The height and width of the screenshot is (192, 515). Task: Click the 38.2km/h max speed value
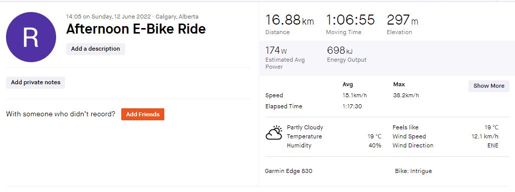point(406,95)
